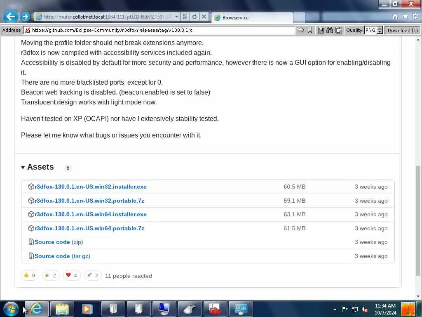Click "60.5 MB" size text
Viewport: 422px width, 317px height.
coord(294,187)
